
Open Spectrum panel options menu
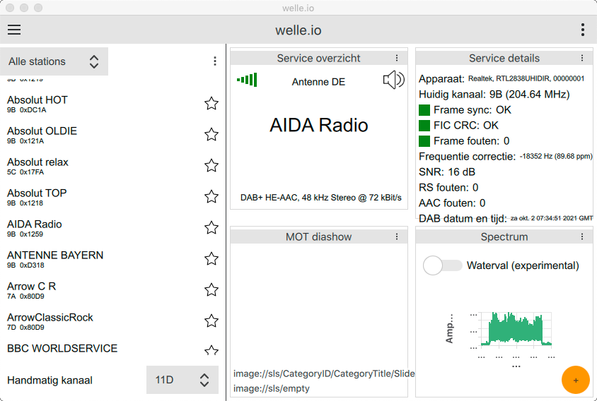[581, 237]
